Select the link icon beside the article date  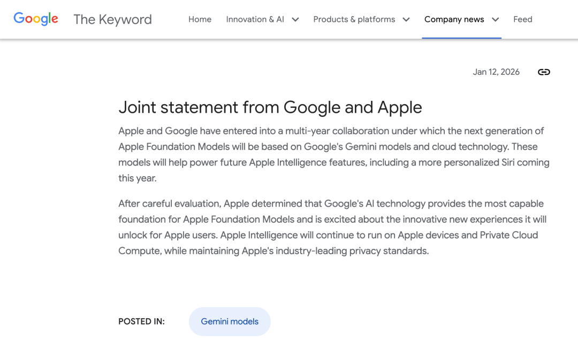point(544,72)
